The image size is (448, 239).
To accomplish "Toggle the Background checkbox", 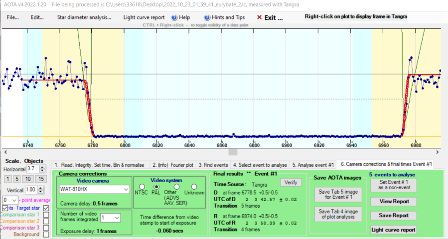I will pyautogui.click(x=46, y=234).
